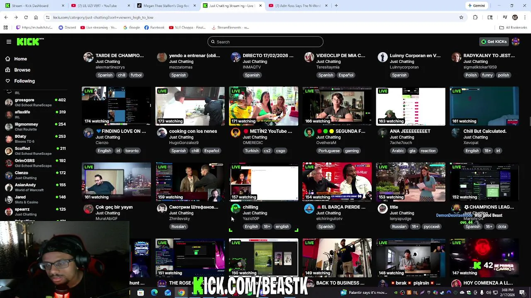Open Microsoft Store from taskbar
Screen dimensions: 531x298
point(141,293)
